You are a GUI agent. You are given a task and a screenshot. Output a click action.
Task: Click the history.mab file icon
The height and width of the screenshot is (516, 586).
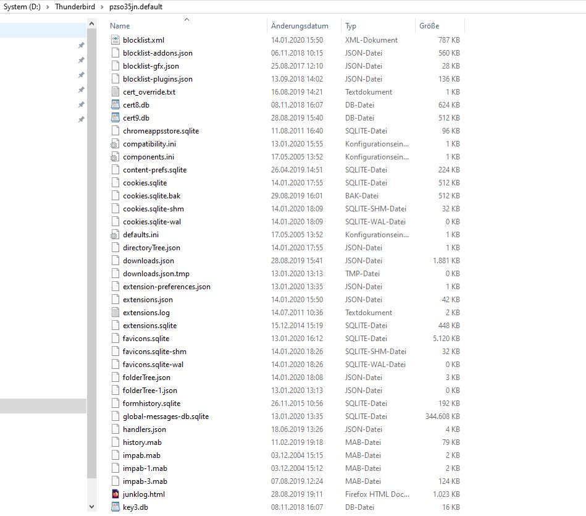[x=115, y=442]
